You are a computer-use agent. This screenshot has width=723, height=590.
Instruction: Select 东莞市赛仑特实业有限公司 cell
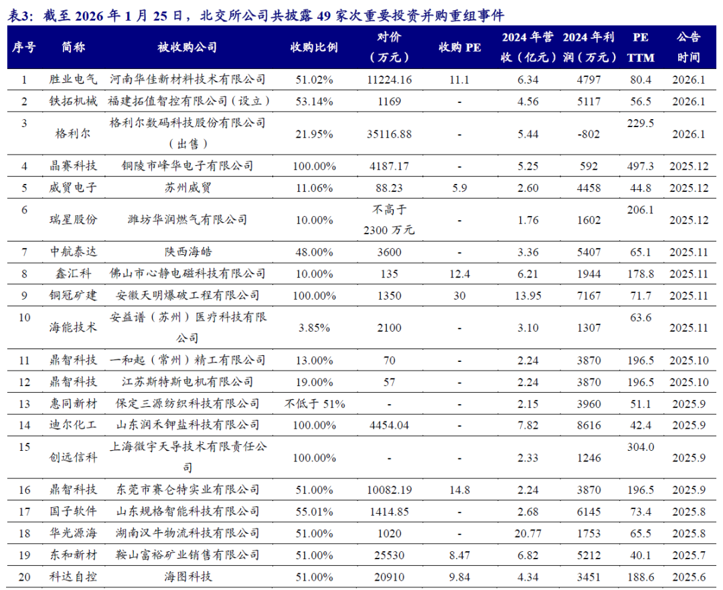tap(187, 490)
